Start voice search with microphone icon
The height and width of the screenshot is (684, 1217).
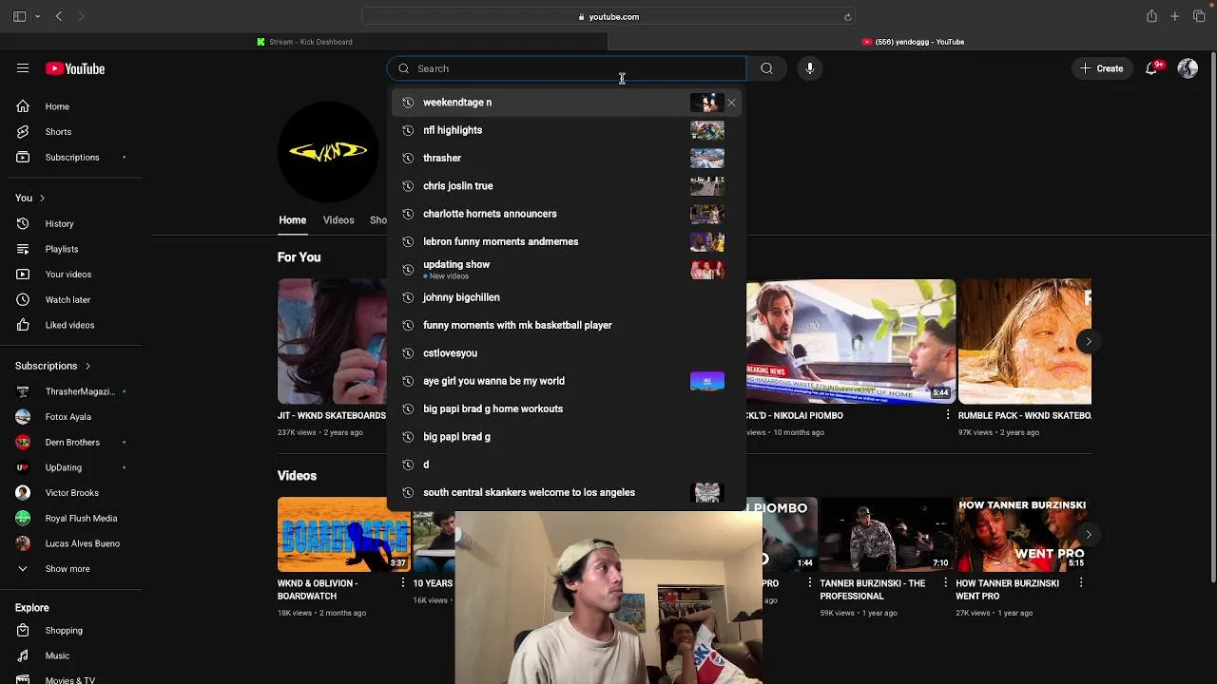click(x=810, y=68)
